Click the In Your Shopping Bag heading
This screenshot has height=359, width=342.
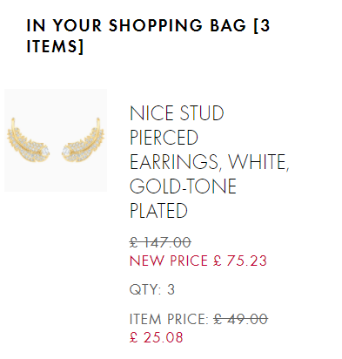(148, 36)
